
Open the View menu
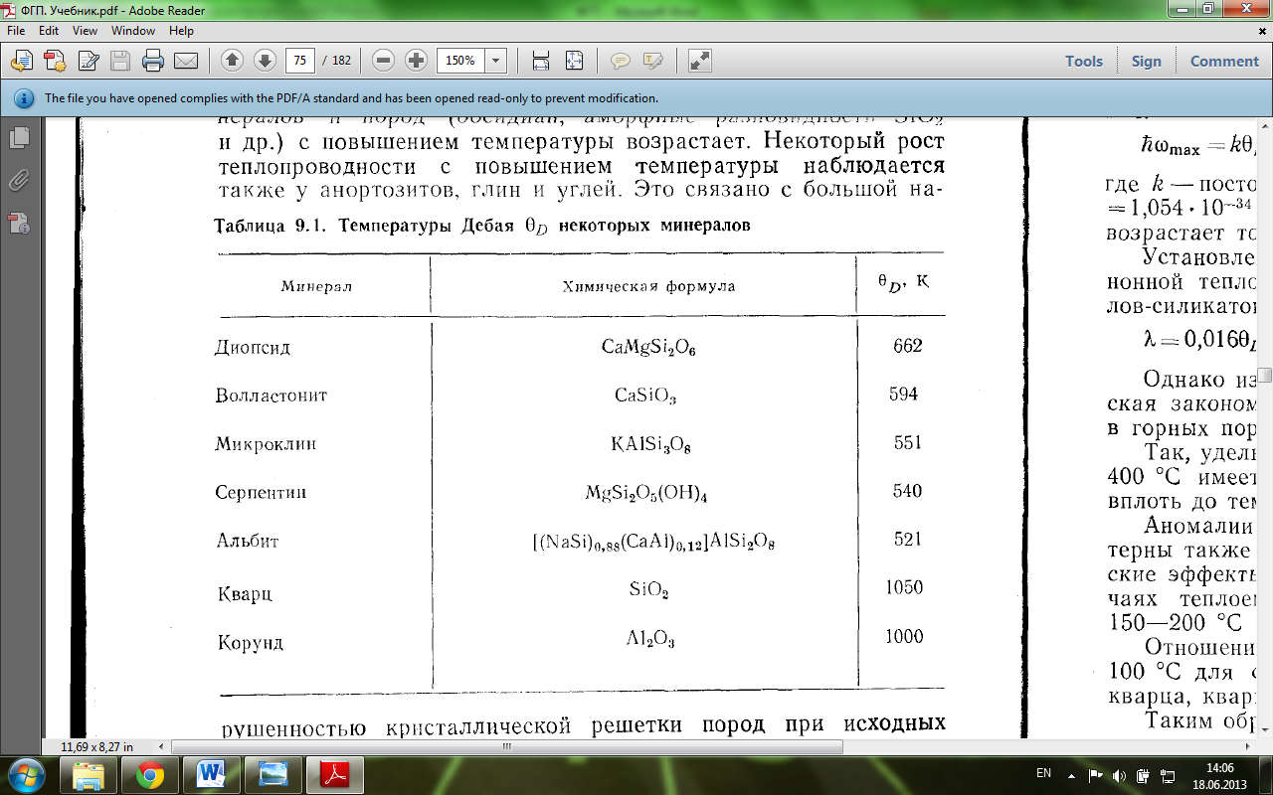pos(85,31)
